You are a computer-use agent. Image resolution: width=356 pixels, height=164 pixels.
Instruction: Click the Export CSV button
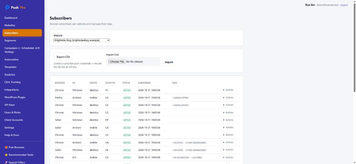[63, 57]
